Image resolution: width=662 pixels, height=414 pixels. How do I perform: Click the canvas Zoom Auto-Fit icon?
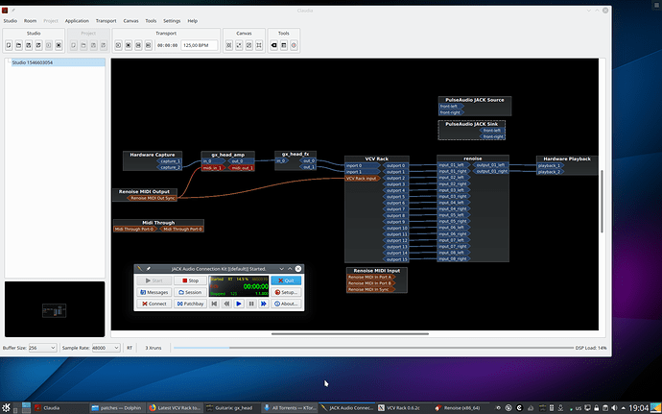point(249,45)
